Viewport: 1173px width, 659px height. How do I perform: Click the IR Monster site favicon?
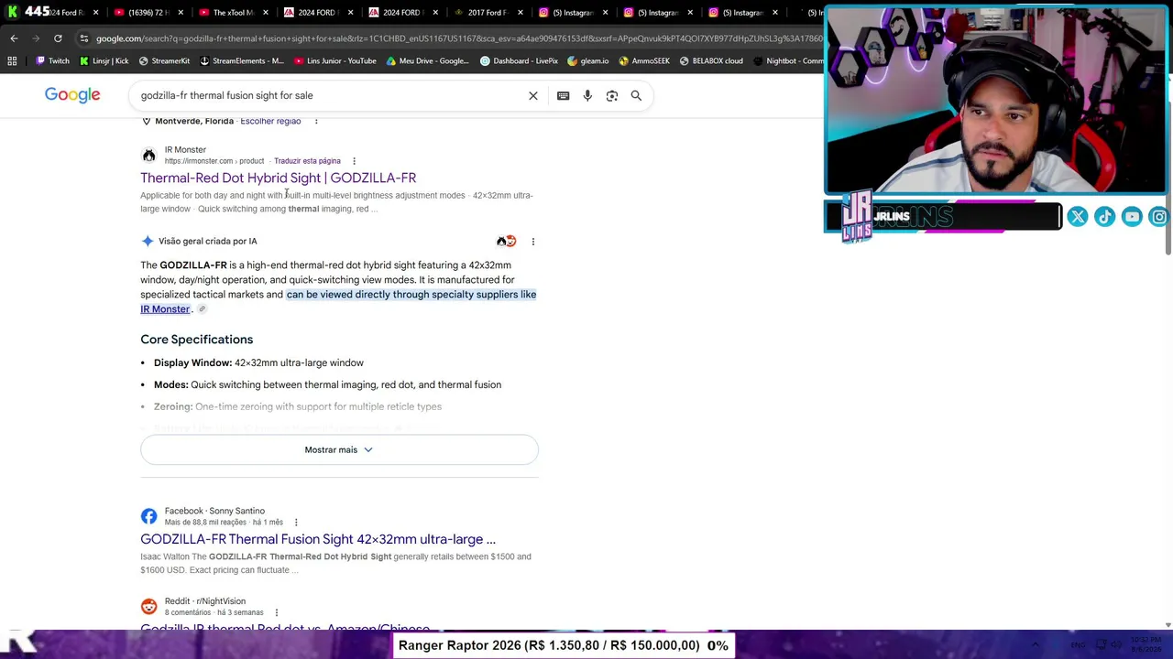coord(148,156)
